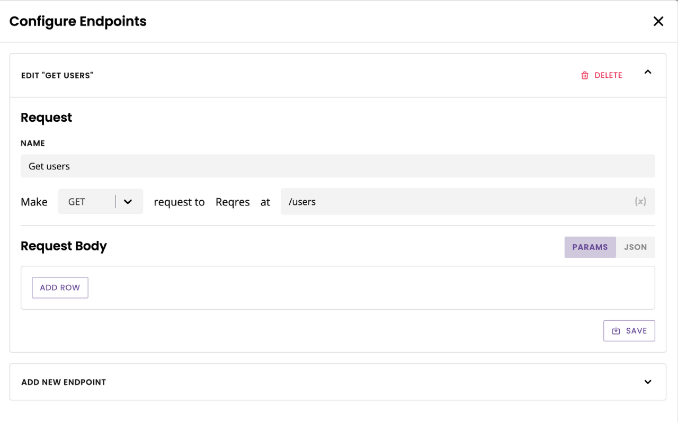Screen dimensions: 678x422
Task: Open the GET request method dropdown
Action: [x=101, y=201]
